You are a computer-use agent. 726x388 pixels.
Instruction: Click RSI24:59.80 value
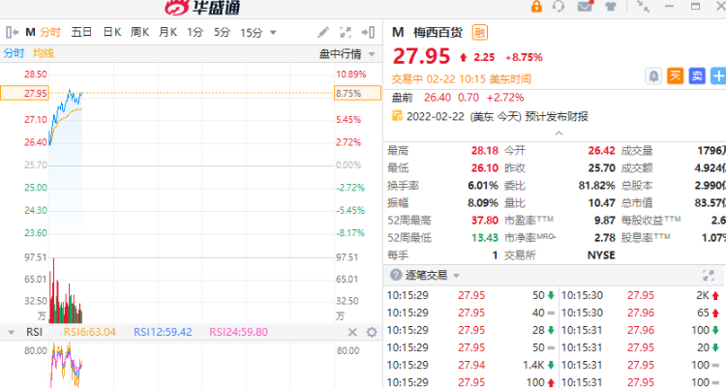pos(238,332)
